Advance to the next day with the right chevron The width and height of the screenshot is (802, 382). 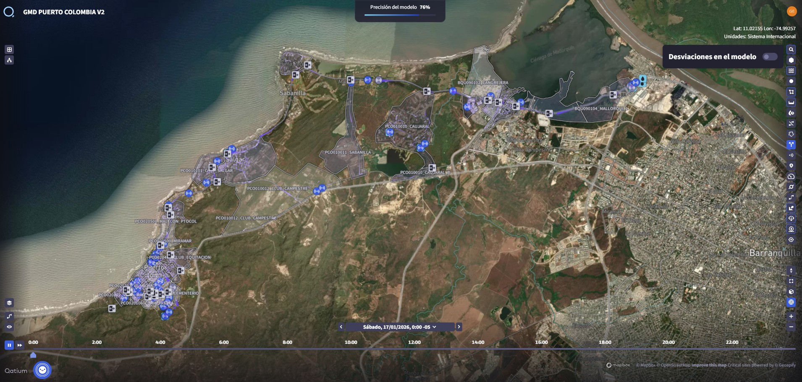[x=459, y=327]
